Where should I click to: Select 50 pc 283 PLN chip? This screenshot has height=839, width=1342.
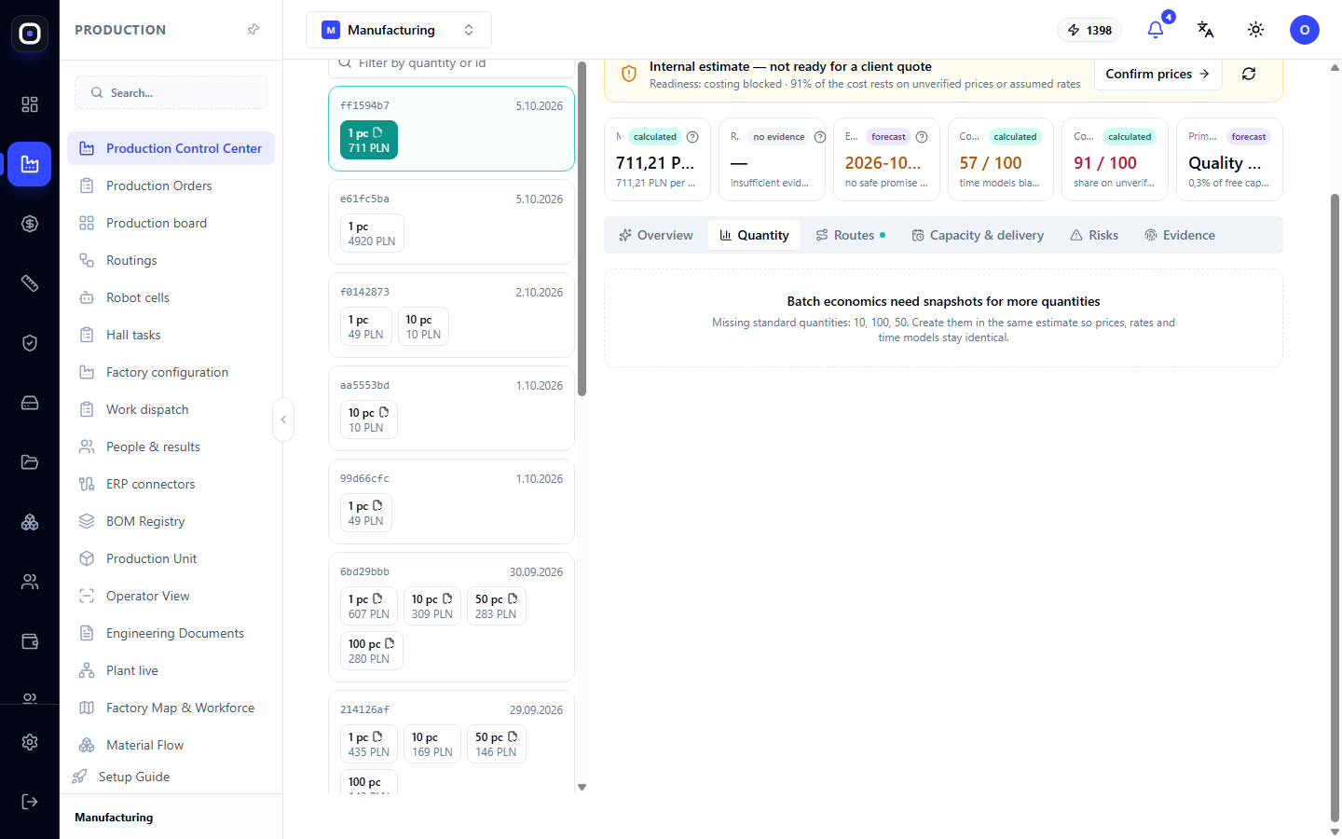click(496, 606)
